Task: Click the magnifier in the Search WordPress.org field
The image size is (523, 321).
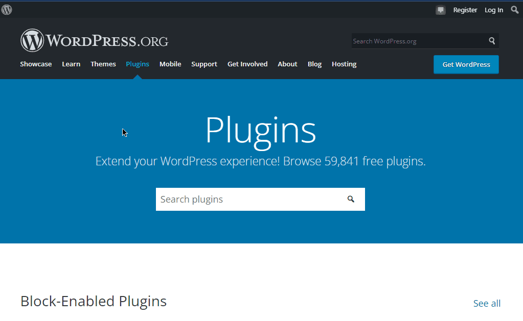Action: [491, 41]
